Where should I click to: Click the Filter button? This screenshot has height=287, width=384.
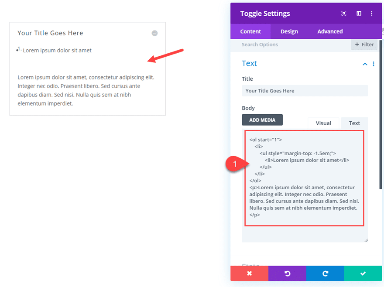click(364, 44)
